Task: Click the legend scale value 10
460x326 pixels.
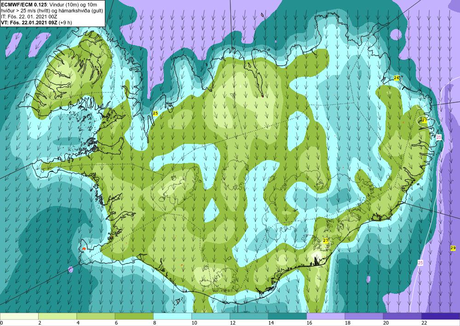Action: click(x=194, y=323)
